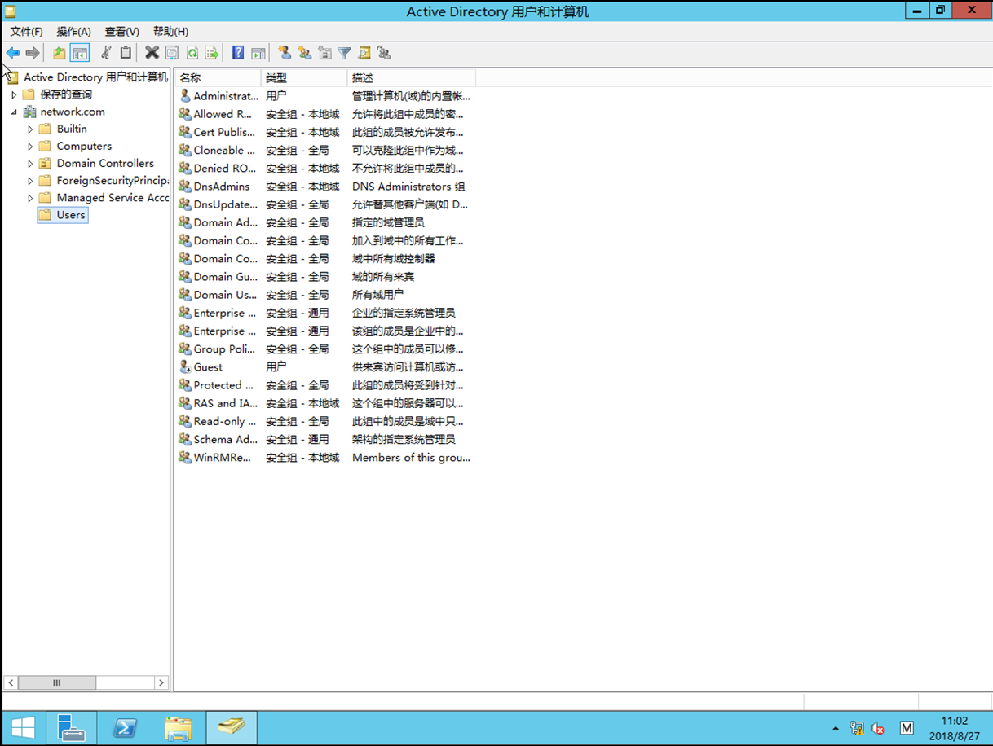
Task: Select the root Active Directory 用户和计算机 node
Action: tap(95, 77)
